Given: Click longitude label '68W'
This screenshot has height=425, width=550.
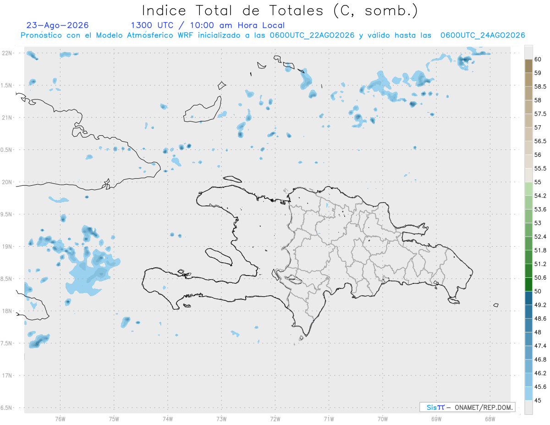Looking at the screenshot, I should [x=490, y=419].
